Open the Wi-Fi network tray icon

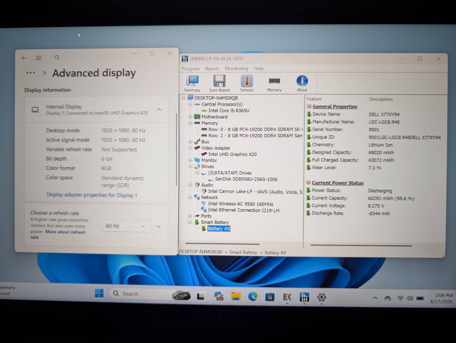(x=400, y=298)
